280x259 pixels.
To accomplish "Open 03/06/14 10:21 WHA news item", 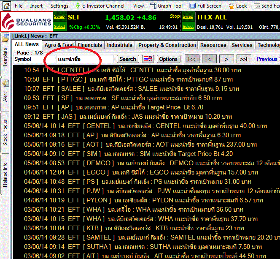I will 134,210.
